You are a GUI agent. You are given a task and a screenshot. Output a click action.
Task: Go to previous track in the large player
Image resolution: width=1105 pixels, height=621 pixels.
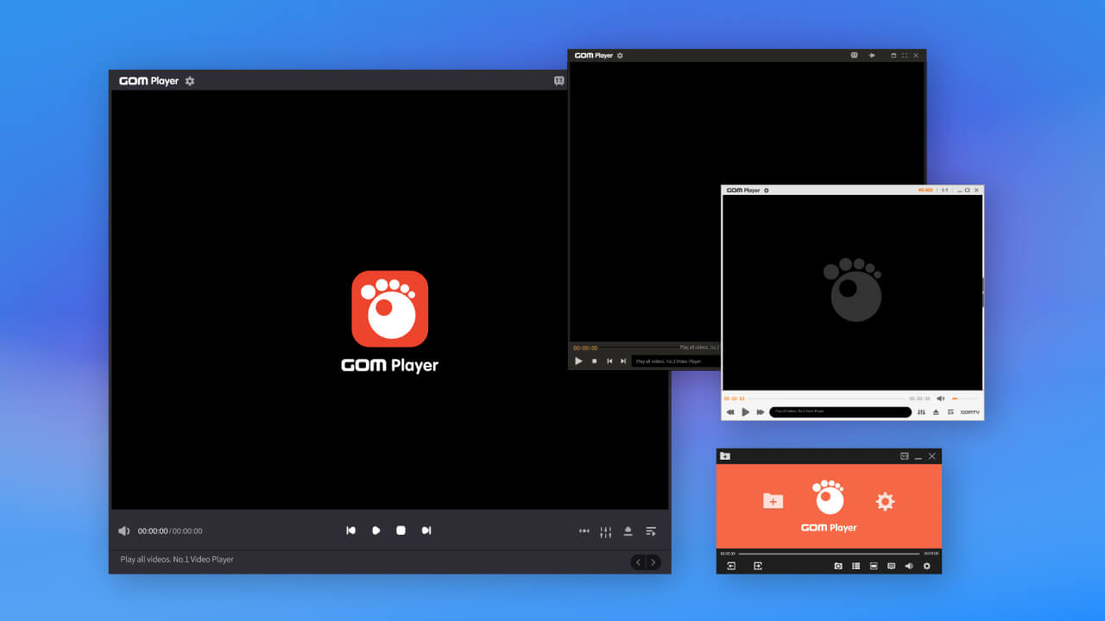click(350, 530)
